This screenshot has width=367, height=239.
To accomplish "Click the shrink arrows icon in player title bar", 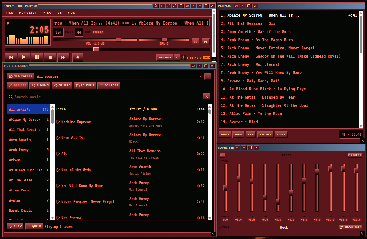I will (168, 6).
